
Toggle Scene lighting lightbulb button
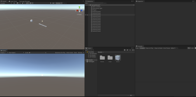17,3
